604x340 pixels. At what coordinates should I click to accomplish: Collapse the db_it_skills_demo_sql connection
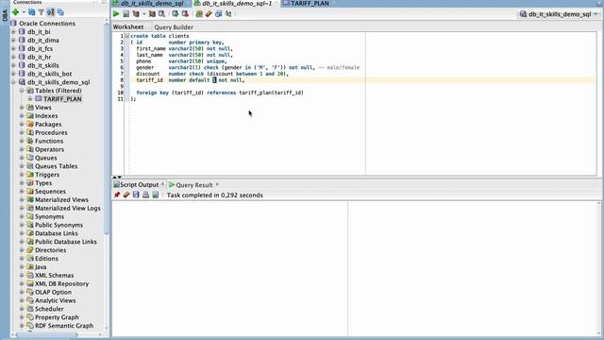point(13,82)
